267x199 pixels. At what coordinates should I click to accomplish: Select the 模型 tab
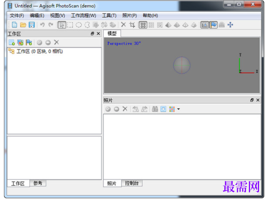(112, 33)
